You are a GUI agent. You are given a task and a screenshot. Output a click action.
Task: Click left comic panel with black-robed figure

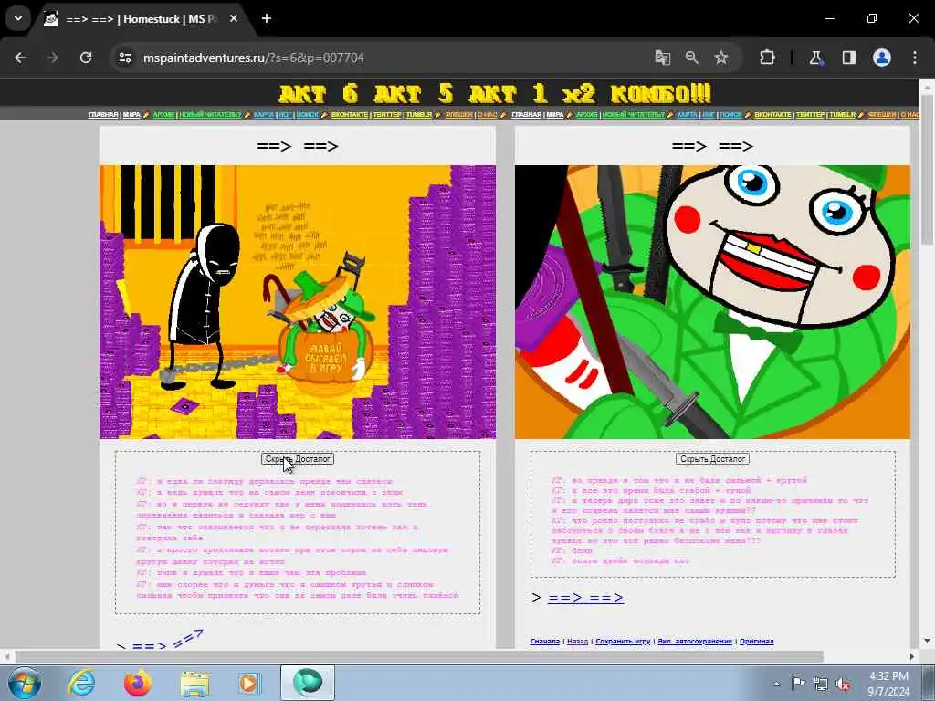[298, 302]
